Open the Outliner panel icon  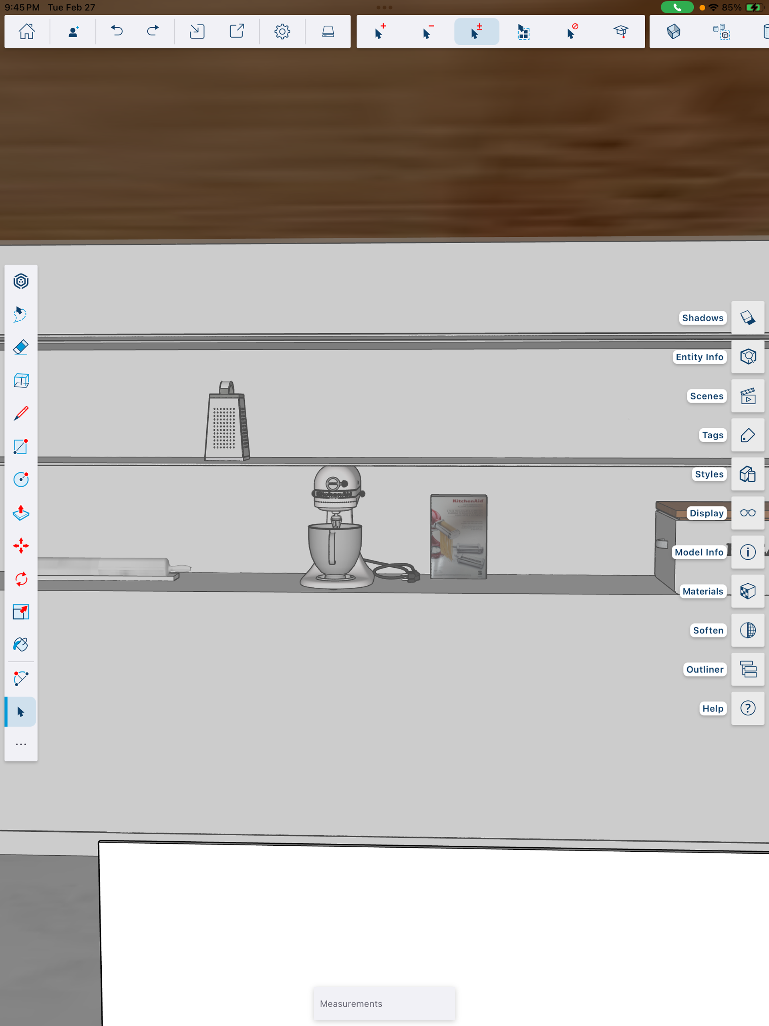[x=748, y=669]
